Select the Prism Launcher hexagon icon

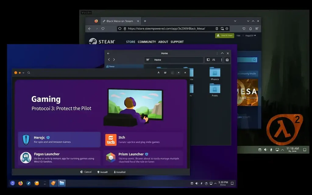point(111,157)
